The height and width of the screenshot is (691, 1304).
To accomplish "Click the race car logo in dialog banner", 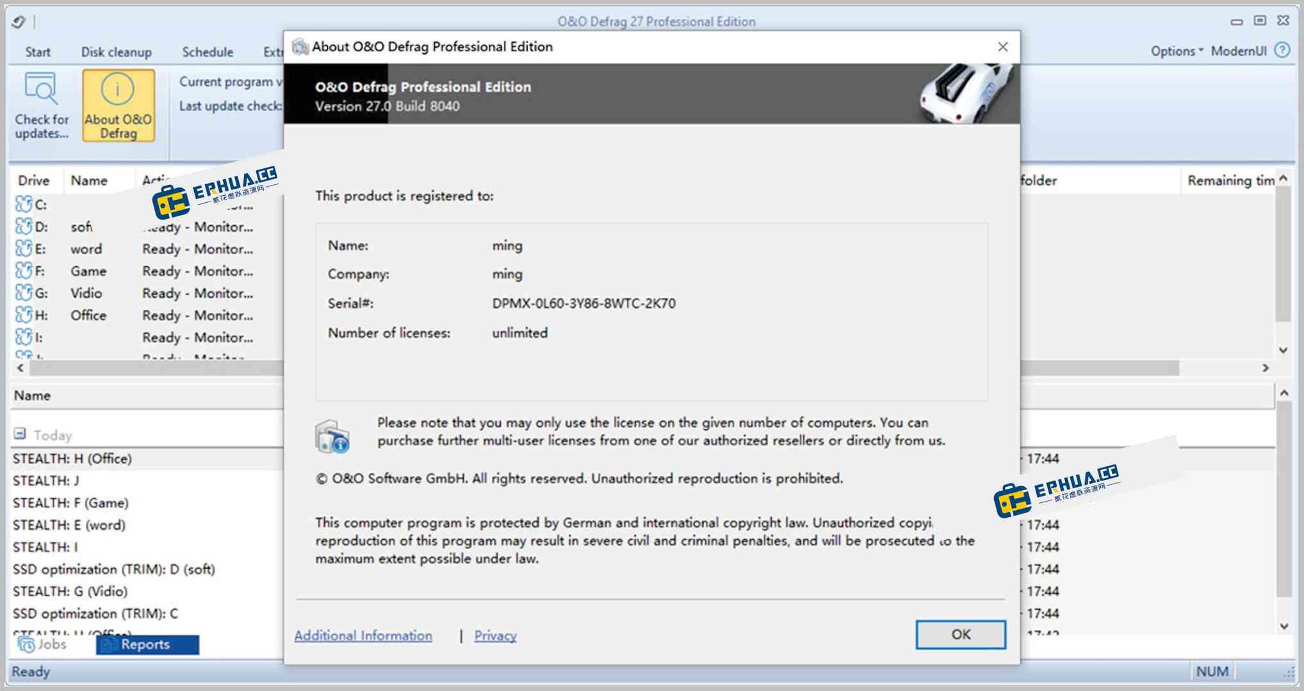I will [966, 93].
